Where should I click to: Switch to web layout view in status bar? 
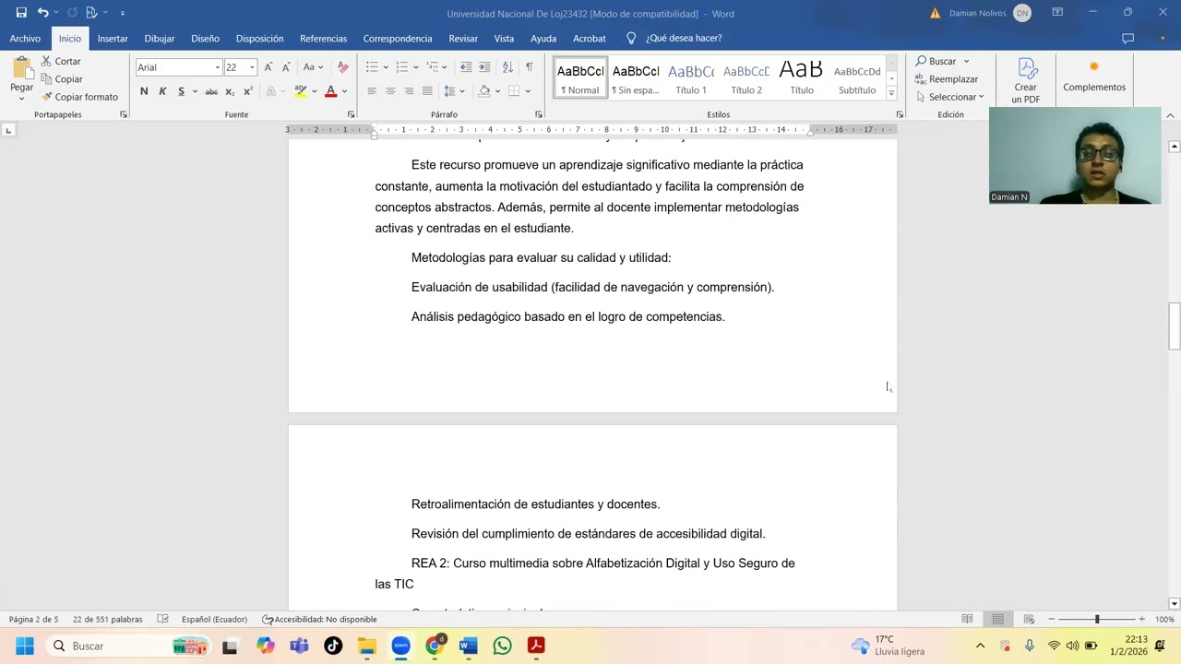[x=1029, y=620]
